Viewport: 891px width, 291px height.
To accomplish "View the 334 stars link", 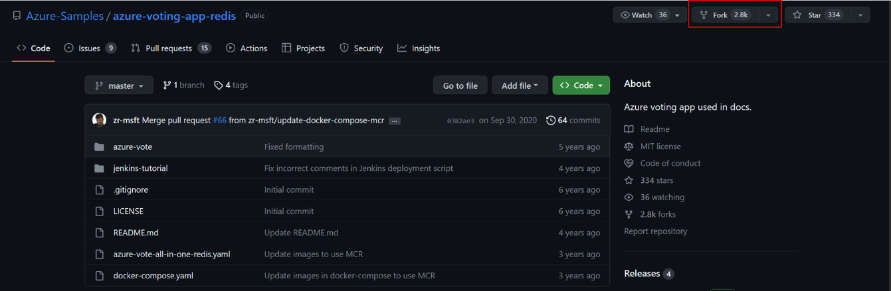I will (648, 180).
